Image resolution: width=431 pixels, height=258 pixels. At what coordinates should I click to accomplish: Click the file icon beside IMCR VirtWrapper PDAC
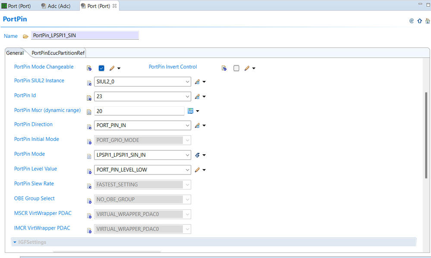coord(89,230)
